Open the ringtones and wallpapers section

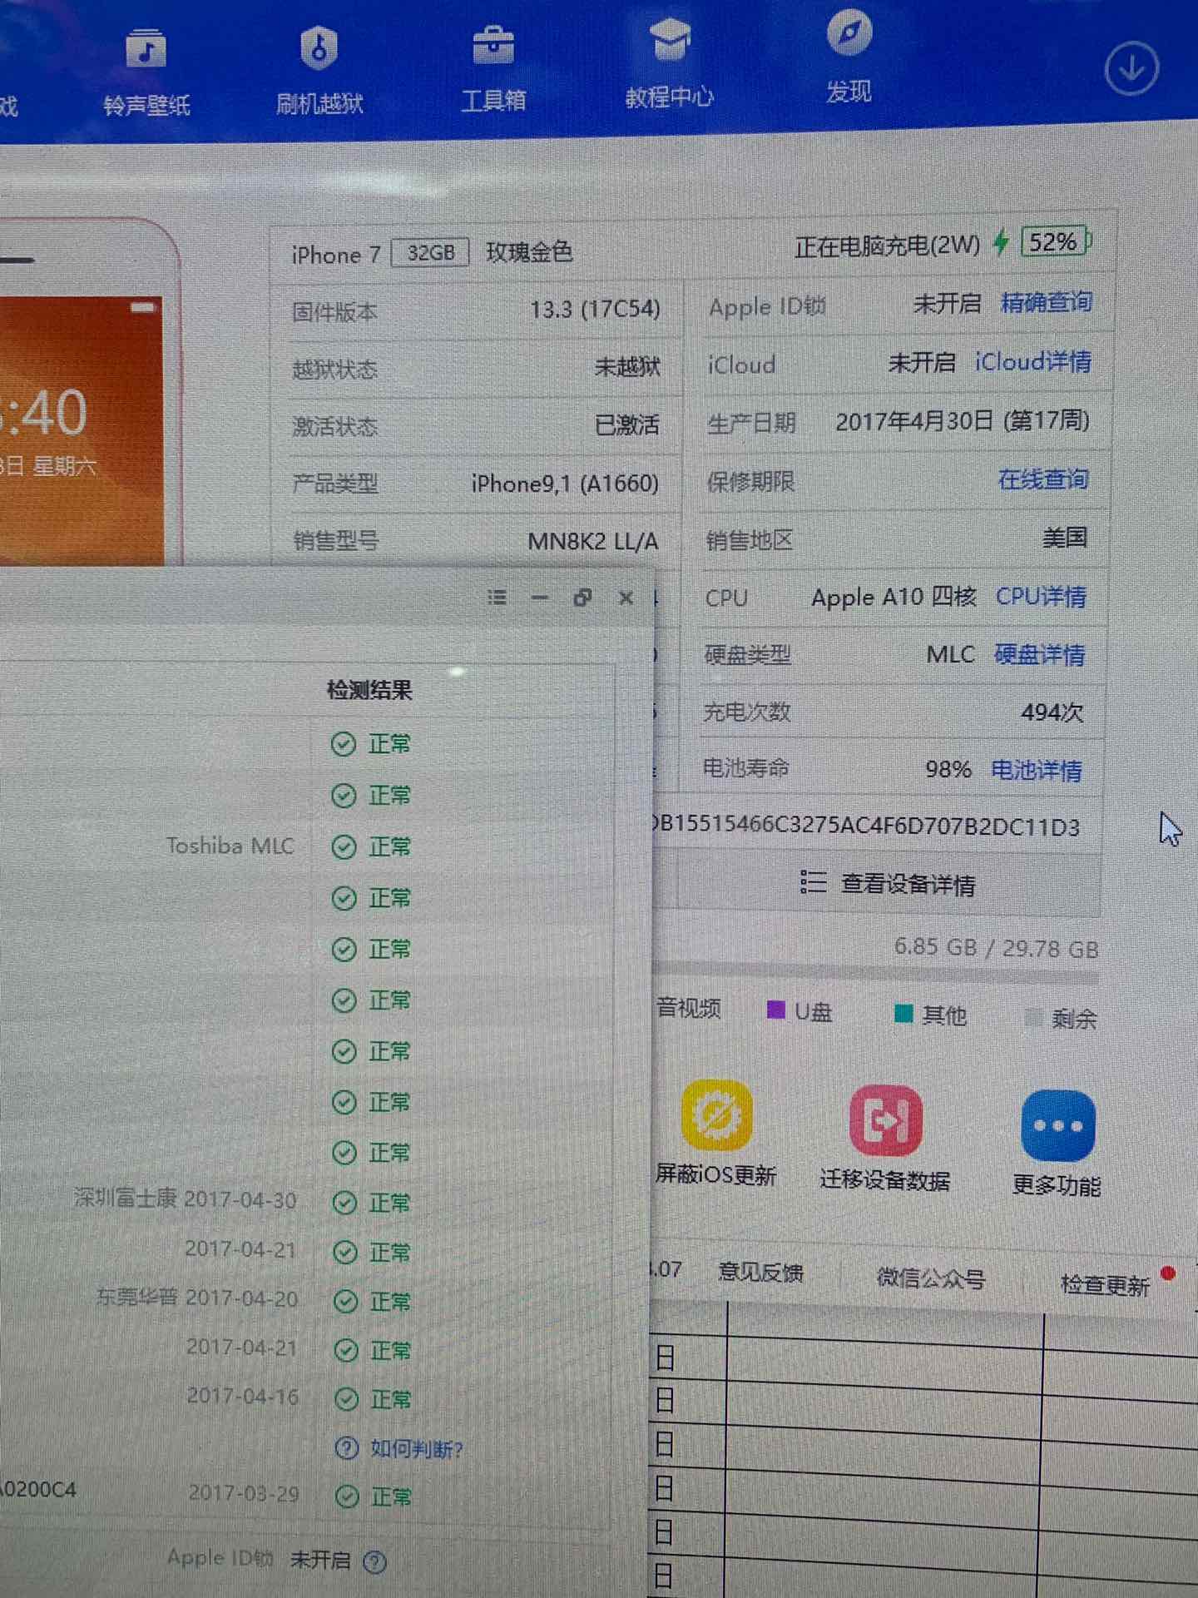pos(147,73)
